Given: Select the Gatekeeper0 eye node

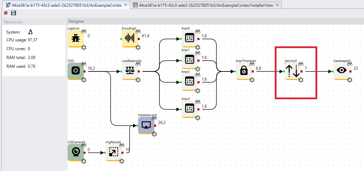Looking at the screenshot, I should pyautogui.click(x=342, y=71).
